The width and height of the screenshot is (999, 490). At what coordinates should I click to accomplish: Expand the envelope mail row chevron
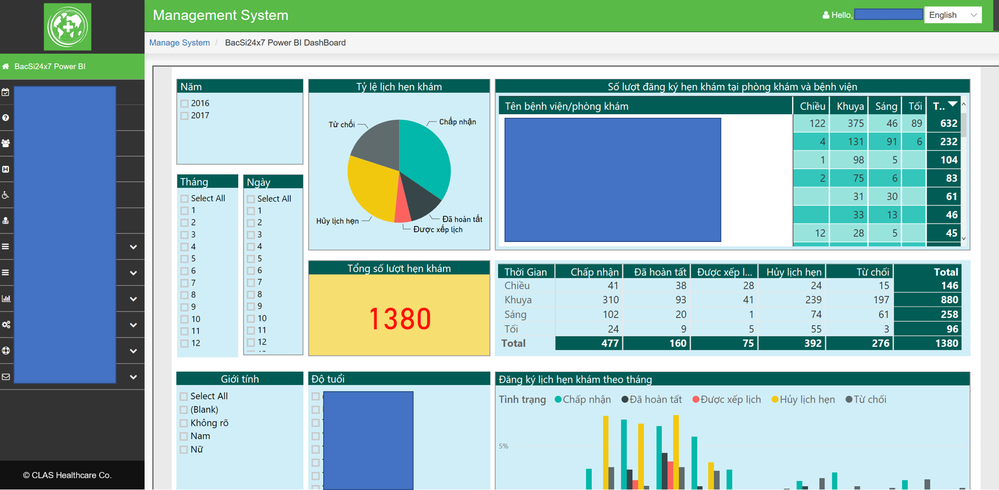[133, 377]
